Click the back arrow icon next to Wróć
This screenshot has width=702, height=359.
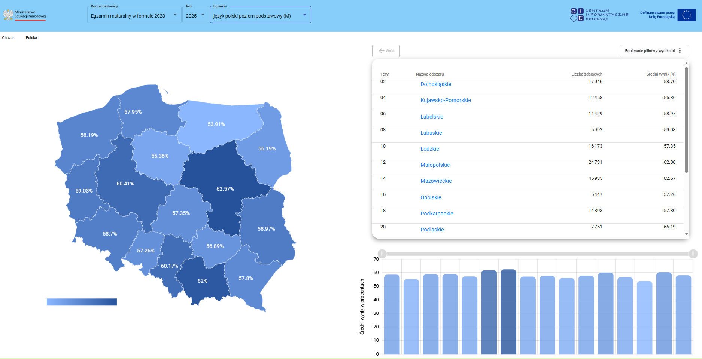(382, 51)
